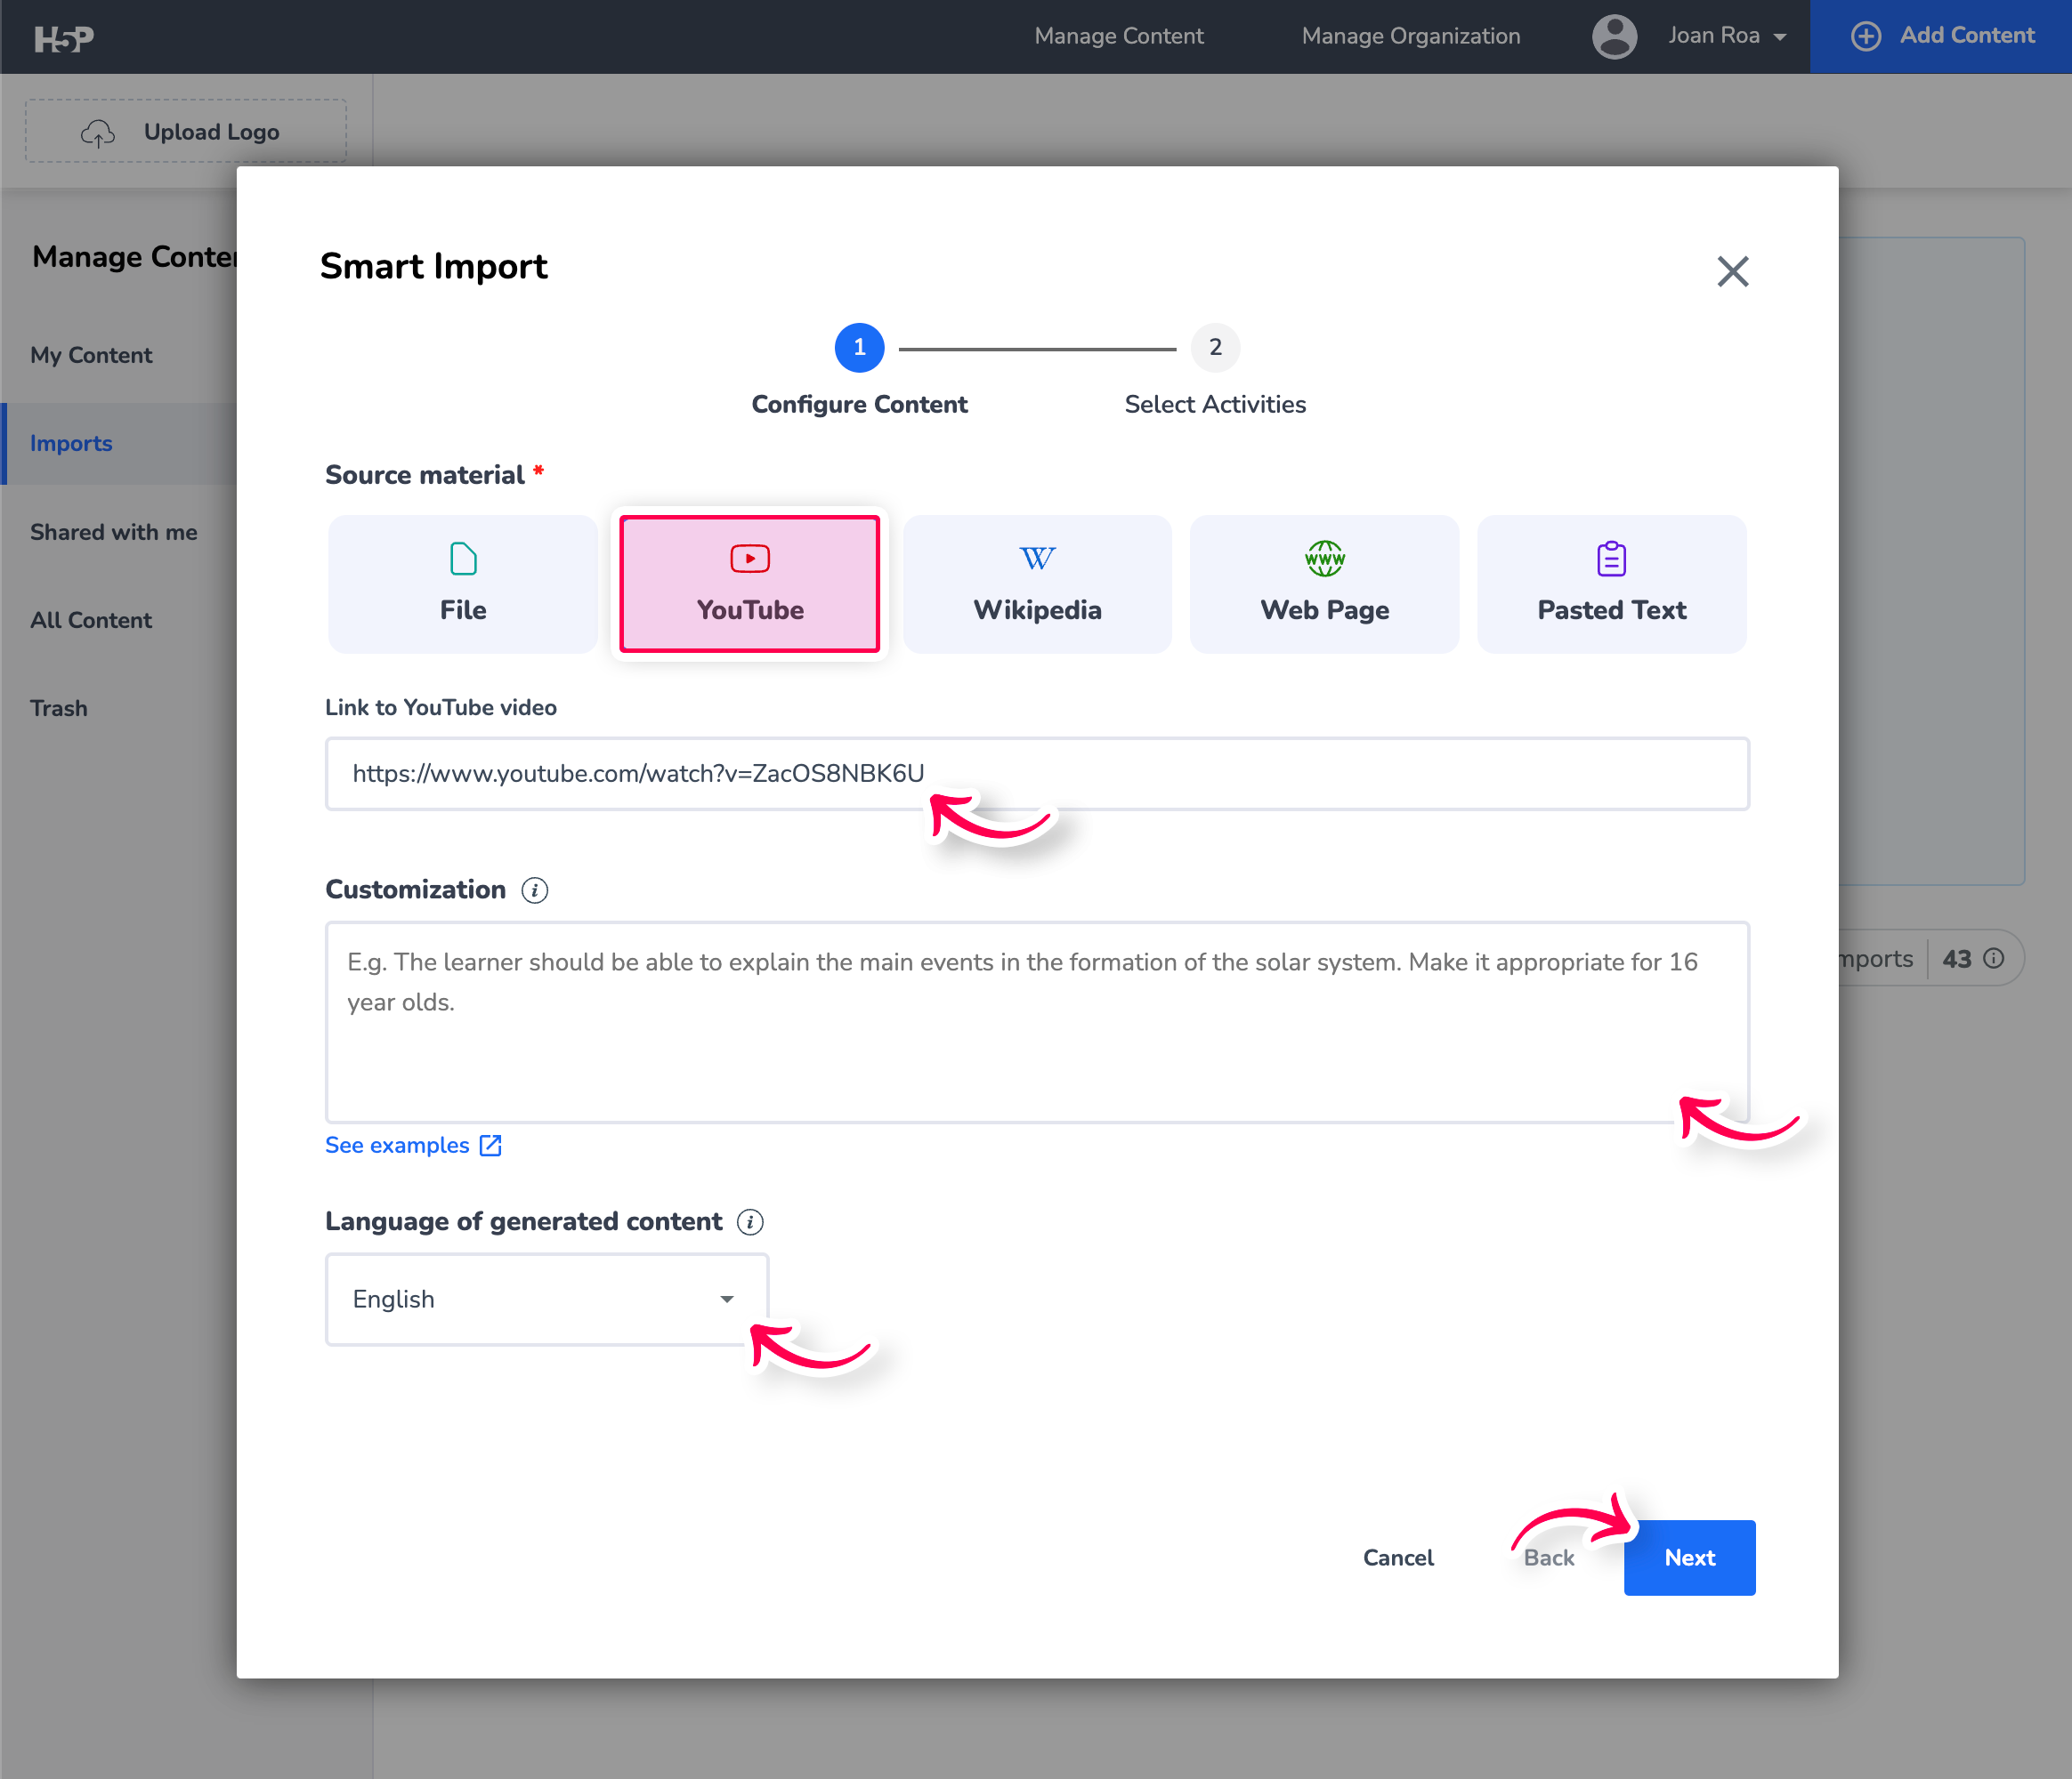The width and height of the screenshot is (2072, 1779).
Task: Open All Content in sidebar
Action: point(91,620)
